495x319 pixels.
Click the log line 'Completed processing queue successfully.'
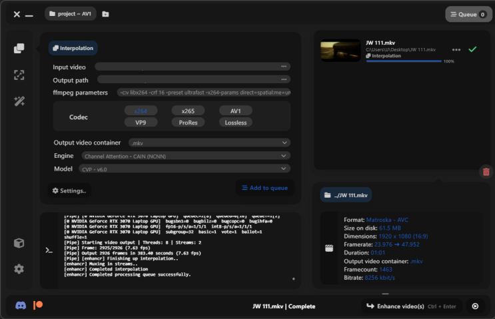tap(127, 274)
